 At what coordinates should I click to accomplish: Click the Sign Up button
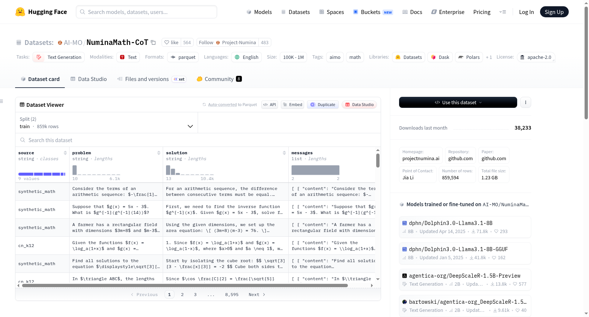pyautogui.click(x=554, y=12)
